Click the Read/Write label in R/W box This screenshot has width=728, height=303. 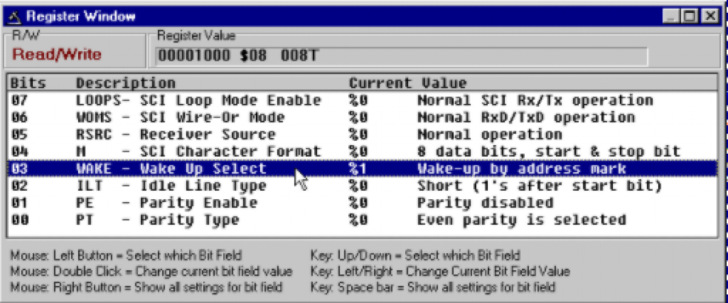pos(57,55)
